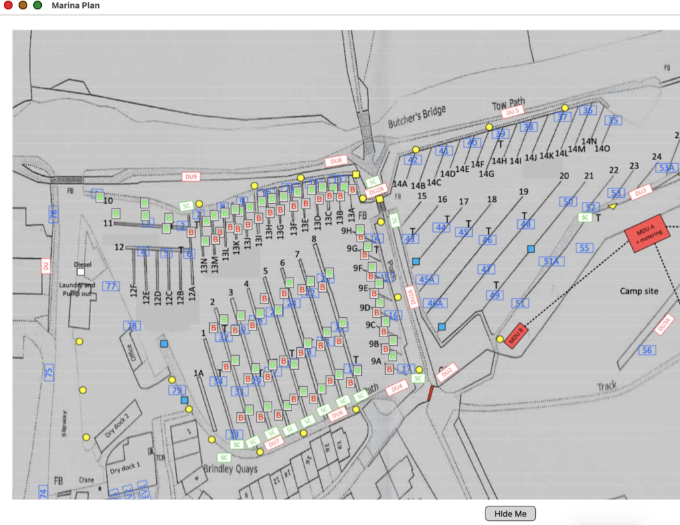Click the yellow triangle marker near 53

[x=612, y=207]
